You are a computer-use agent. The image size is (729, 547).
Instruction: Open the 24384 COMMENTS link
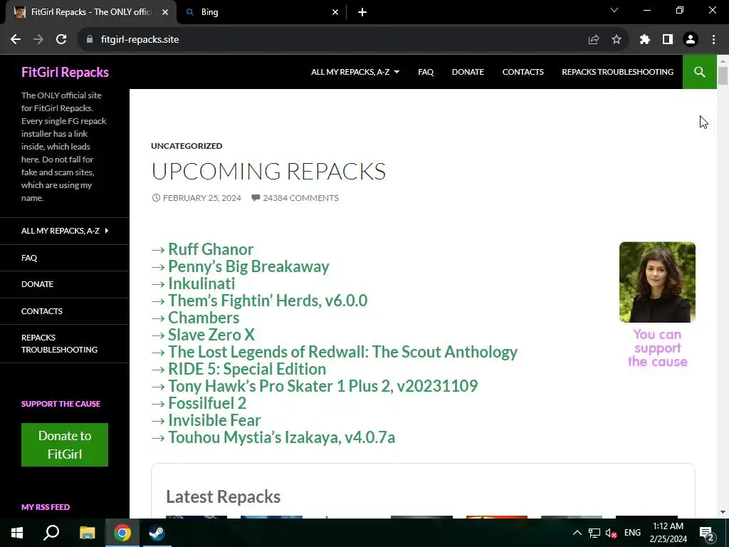pos(300,198)
